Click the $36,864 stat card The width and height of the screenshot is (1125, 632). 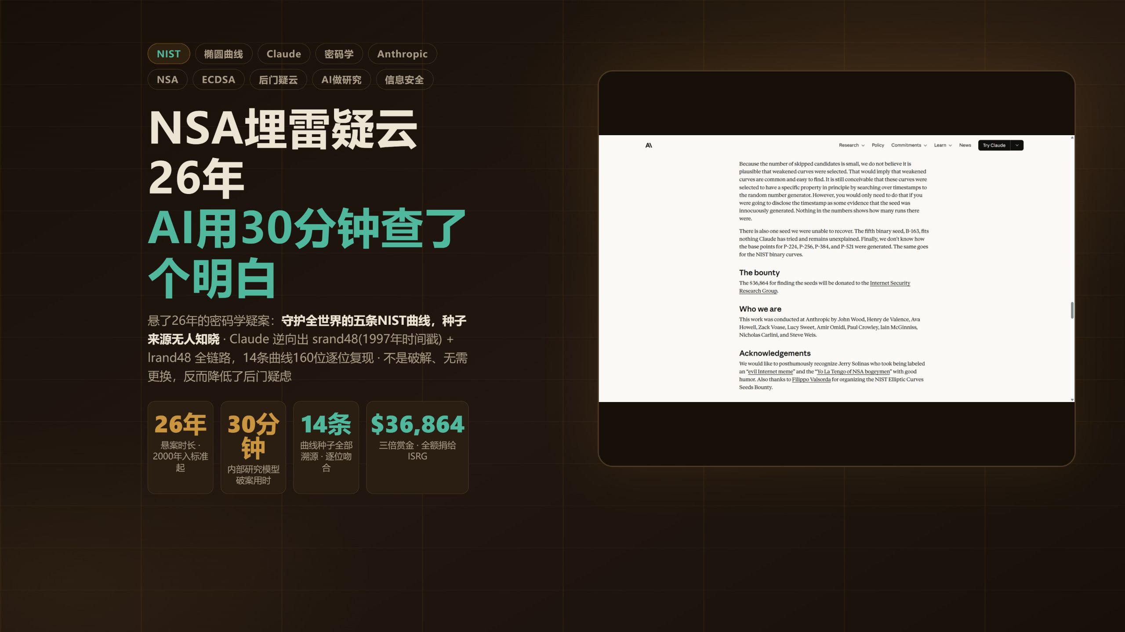point(417,447)
